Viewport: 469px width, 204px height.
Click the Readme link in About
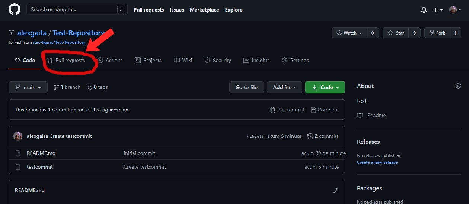tap(371, 115)
